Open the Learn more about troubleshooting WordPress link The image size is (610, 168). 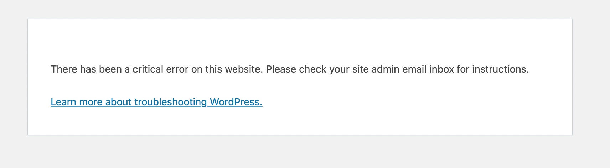[x=156, y=102]
